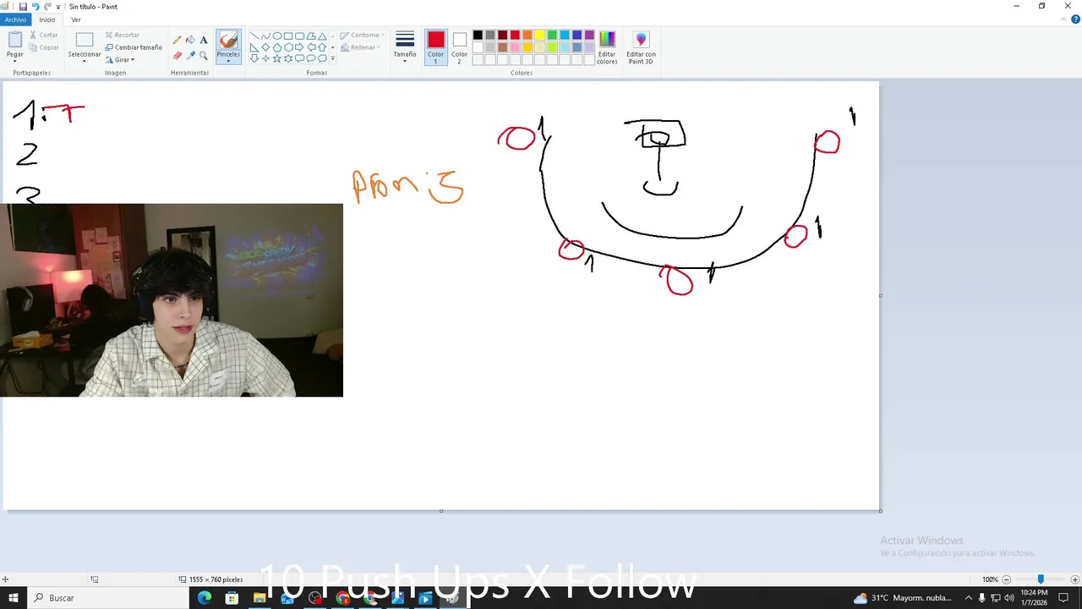Screen dimensions: 1082x609
Task: Pick the Rectangle shape
Action: [288, 36]
